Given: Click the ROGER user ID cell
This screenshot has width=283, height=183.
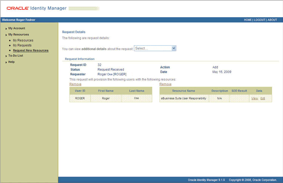Looking at the screenshot, I should pyautogui.click(x=80, y=98).
